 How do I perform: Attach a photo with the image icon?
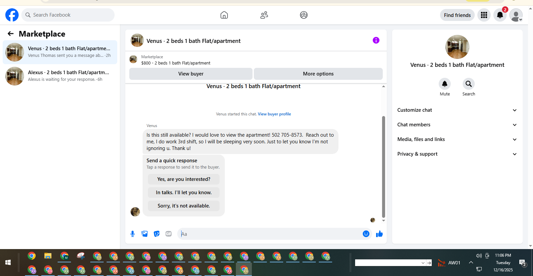click(x=145, y=234)
